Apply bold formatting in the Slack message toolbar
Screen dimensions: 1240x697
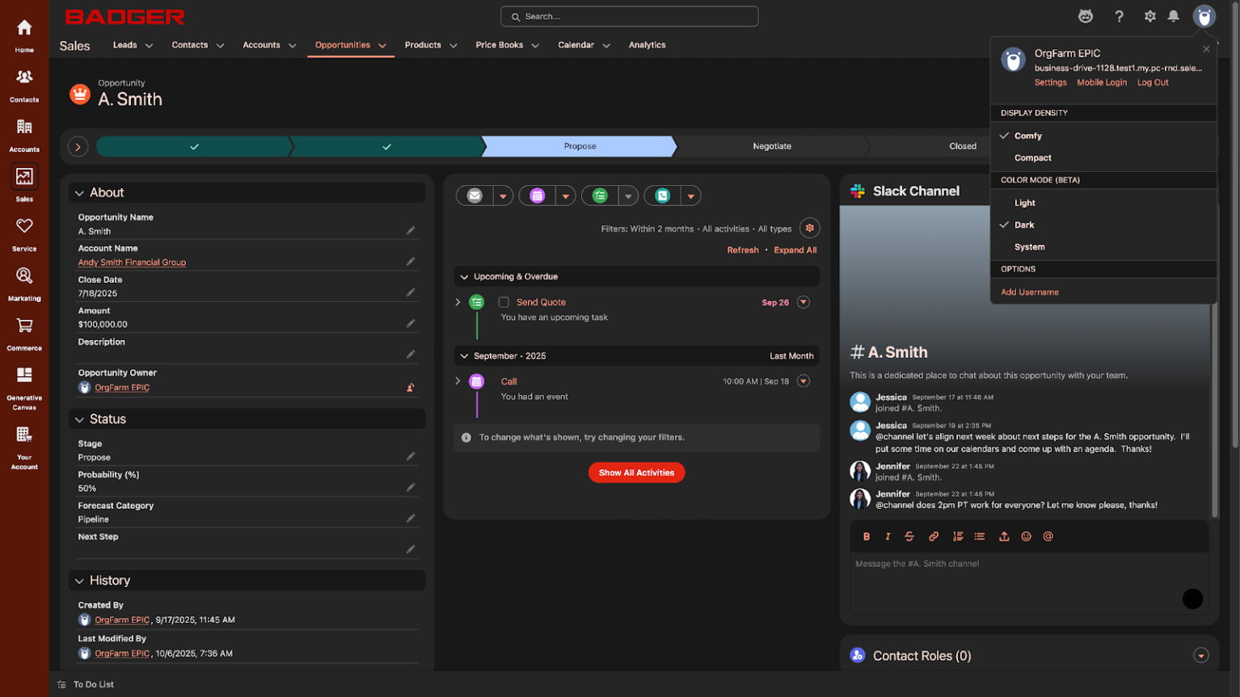pyautogui.click(x=867, y=535)
